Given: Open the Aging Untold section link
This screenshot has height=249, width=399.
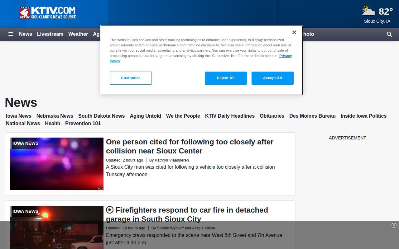Looking at the screenshot, I should point(146,116).
